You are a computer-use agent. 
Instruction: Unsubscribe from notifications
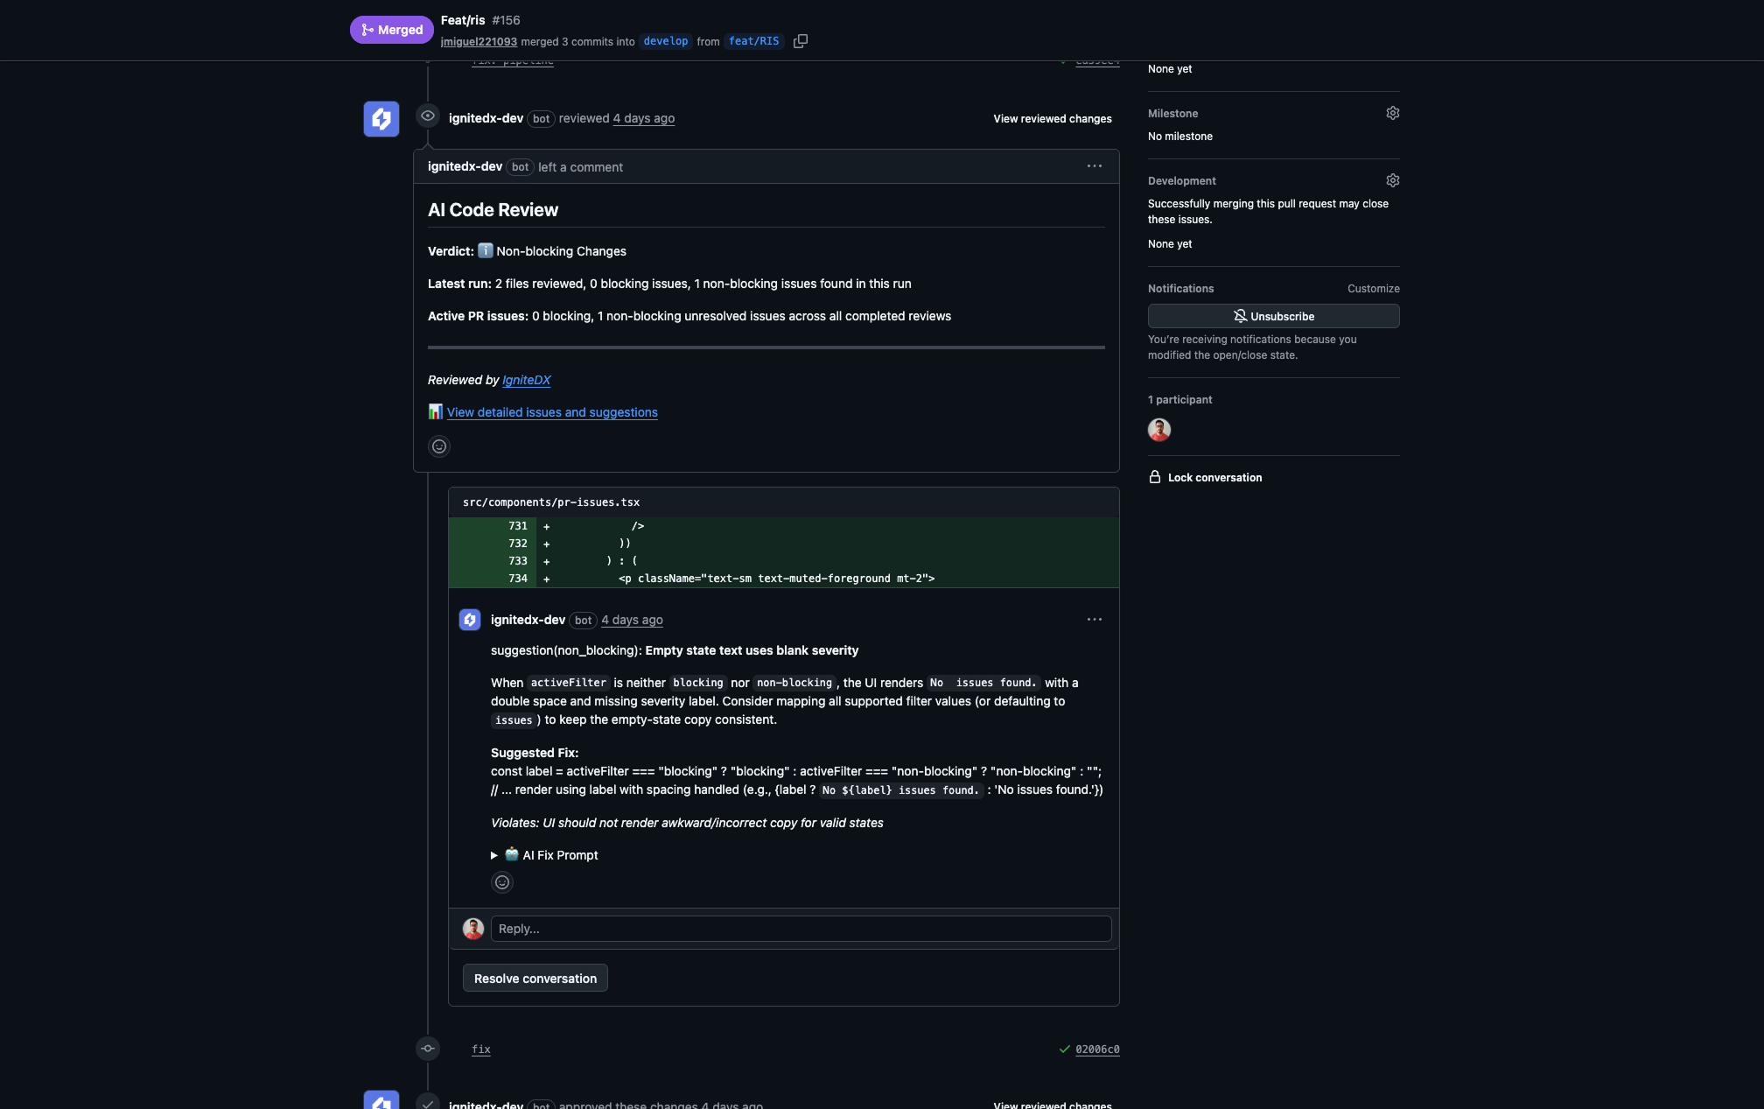coord(1273,316)
